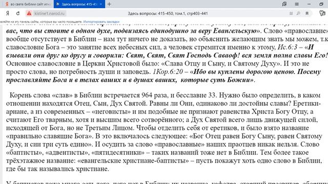This screenshot has width=328, height=184.
Task: Click the page title "Здесь вопросы: 415-450, том.1, стр403-441"
Action: (x=168, y=13)
